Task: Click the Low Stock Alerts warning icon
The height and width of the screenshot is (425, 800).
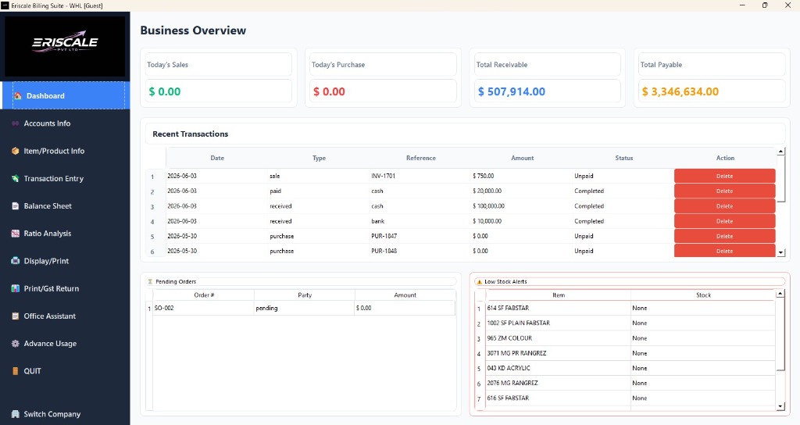Action: tap(479, 281)
